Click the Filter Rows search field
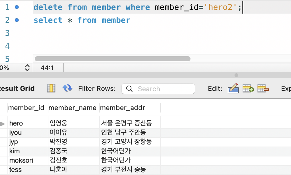The image size is (291, 175). (158, 89)
